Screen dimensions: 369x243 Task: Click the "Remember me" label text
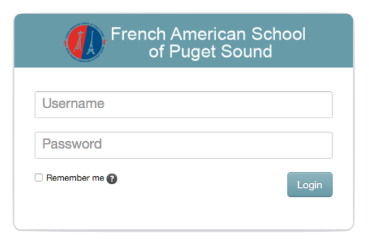tap(75, 178)
